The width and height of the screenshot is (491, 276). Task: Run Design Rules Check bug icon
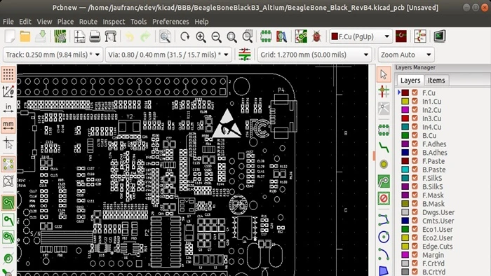point(316,36)
